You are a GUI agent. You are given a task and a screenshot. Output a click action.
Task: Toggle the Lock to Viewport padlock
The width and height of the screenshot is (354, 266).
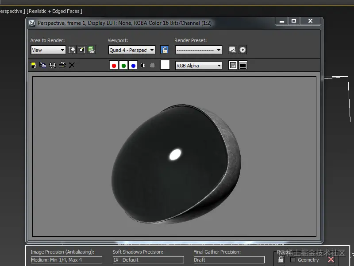[165, 50]
